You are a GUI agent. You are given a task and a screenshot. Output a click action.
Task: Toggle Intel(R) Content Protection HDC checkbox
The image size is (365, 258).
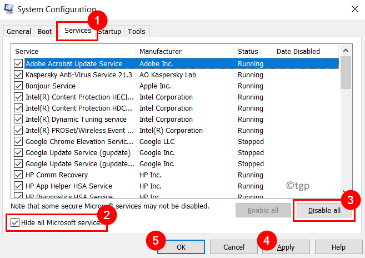point(18,108)
